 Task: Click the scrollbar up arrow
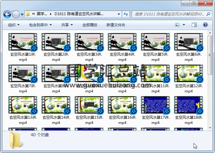point(210,33)
